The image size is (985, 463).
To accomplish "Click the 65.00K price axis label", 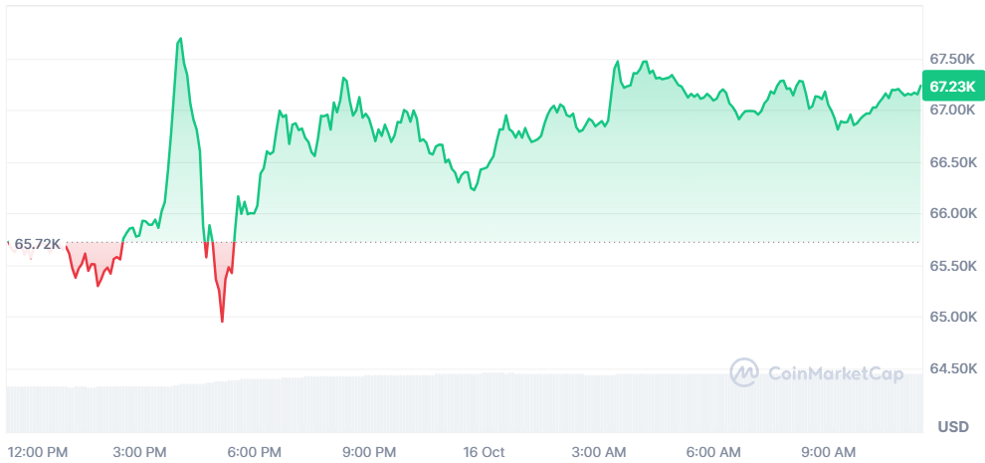I will (952, 317).
